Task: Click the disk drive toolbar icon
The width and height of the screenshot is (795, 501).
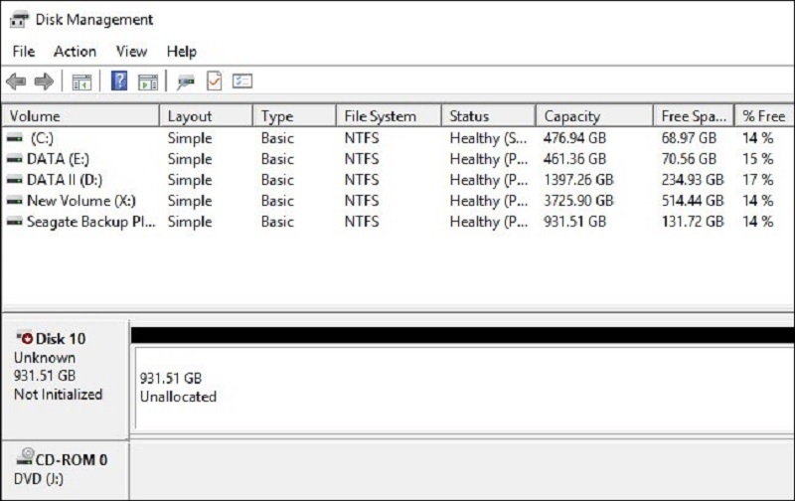Action: coord(185,82)
